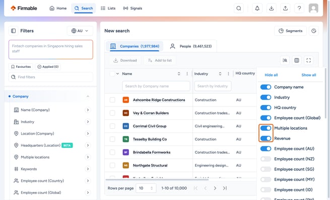Expand the Industry filter
330x200 pixels.
88,122
